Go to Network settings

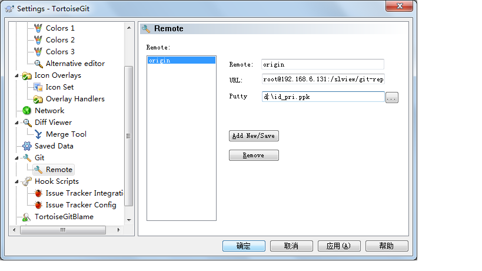coord(49,111)
